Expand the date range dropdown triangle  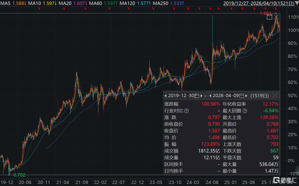(x=297, y=3)
